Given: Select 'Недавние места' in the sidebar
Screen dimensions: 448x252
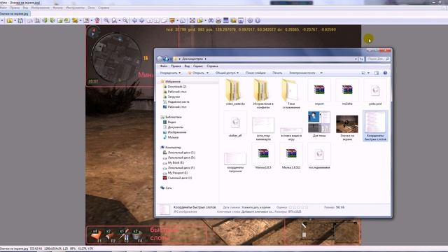Looking at the screenshot, I should tap(176, 102).
